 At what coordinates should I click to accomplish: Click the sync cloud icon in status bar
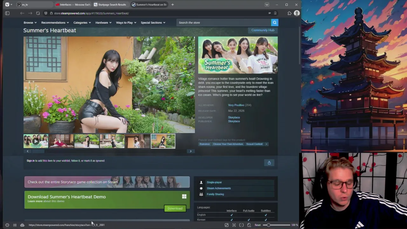pyautogui.click(x=22, y=225)
